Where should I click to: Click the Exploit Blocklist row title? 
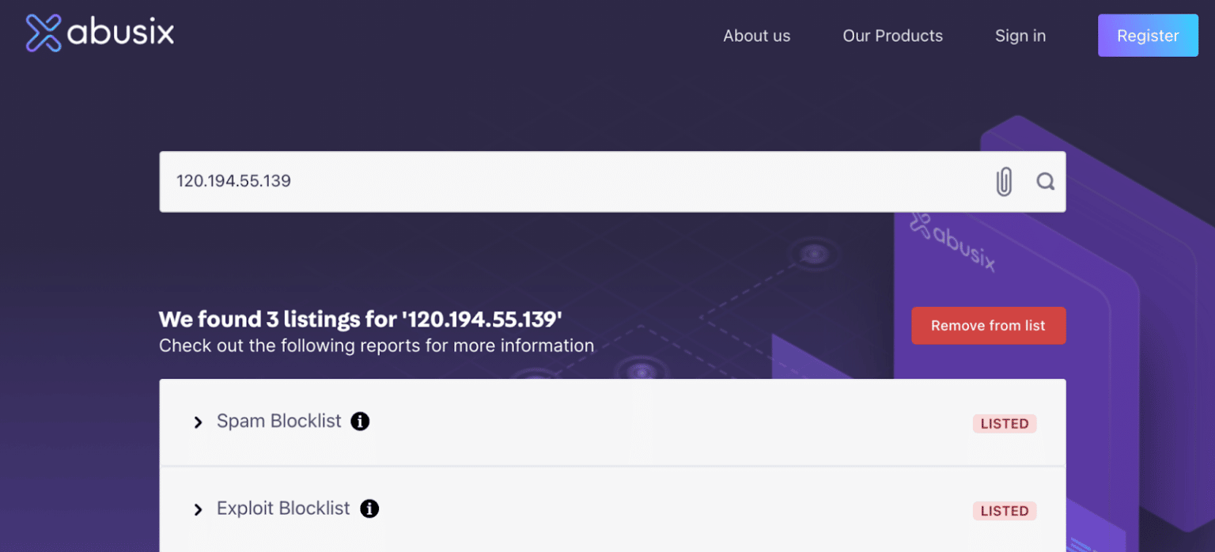282,509
